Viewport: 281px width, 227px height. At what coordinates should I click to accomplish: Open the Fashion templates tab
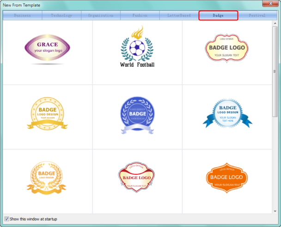click(140, 15)
